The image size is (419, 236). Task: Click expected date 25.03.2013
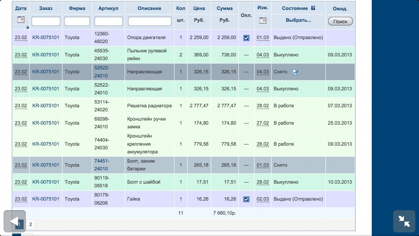coord(340,123)
